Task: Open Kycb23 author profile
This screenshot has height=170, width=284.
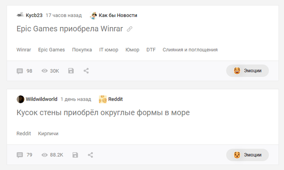Action: click(x=34, y=15)
